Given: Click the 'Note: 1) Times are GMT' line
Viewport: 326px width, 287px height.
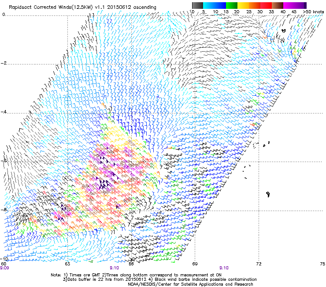Looking at the screenshot, I should click(136, 275).
